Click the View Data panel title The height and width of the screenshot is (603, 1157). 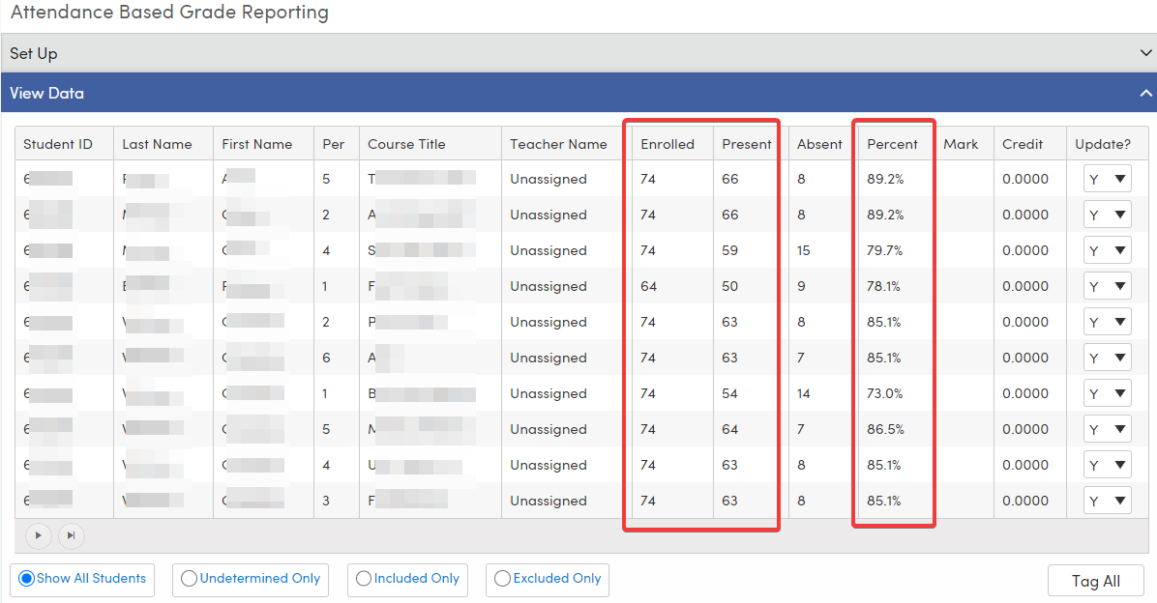46,94
